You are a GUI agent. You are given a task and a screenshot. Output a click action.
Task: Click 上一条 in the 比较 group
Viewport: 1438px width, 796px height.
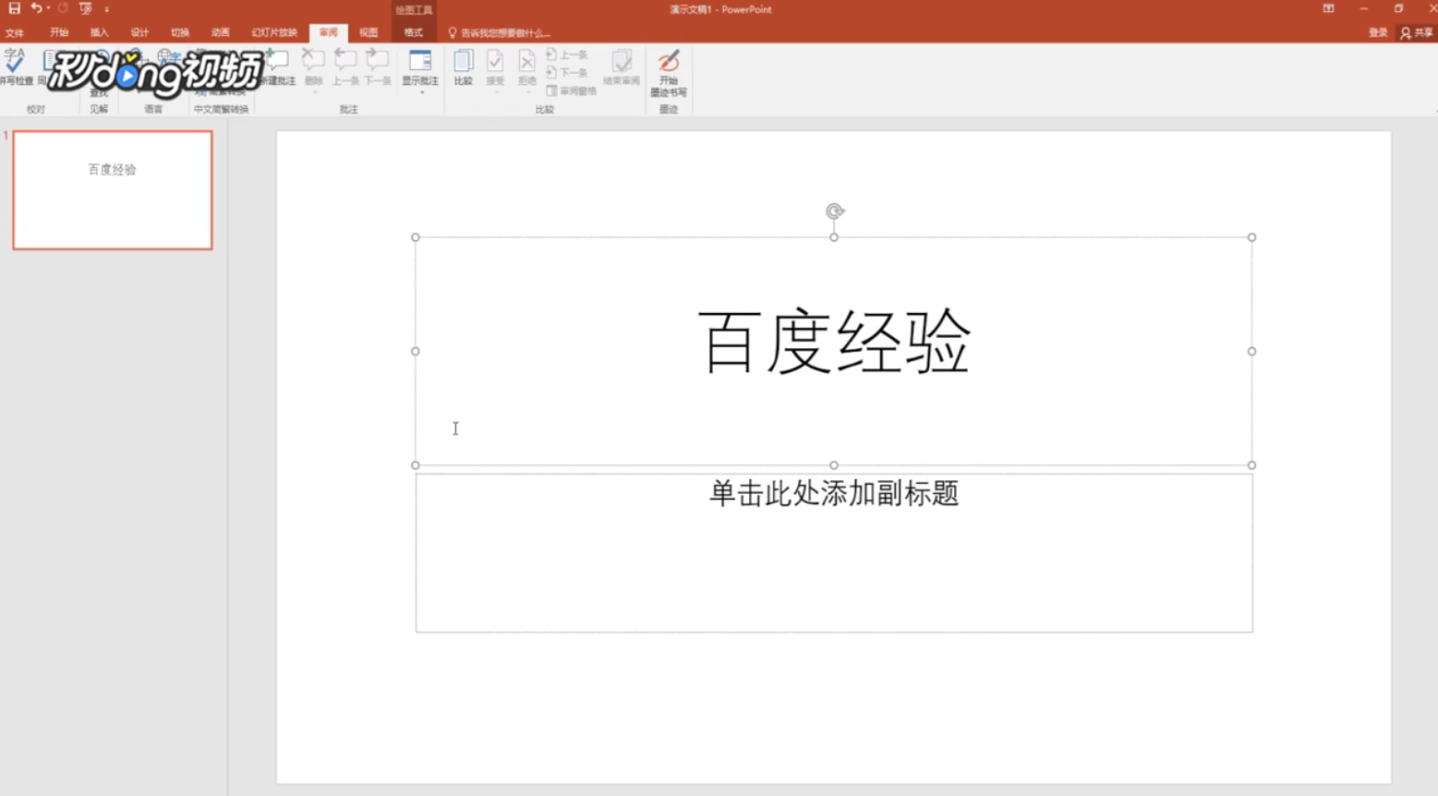pos(567,54)
